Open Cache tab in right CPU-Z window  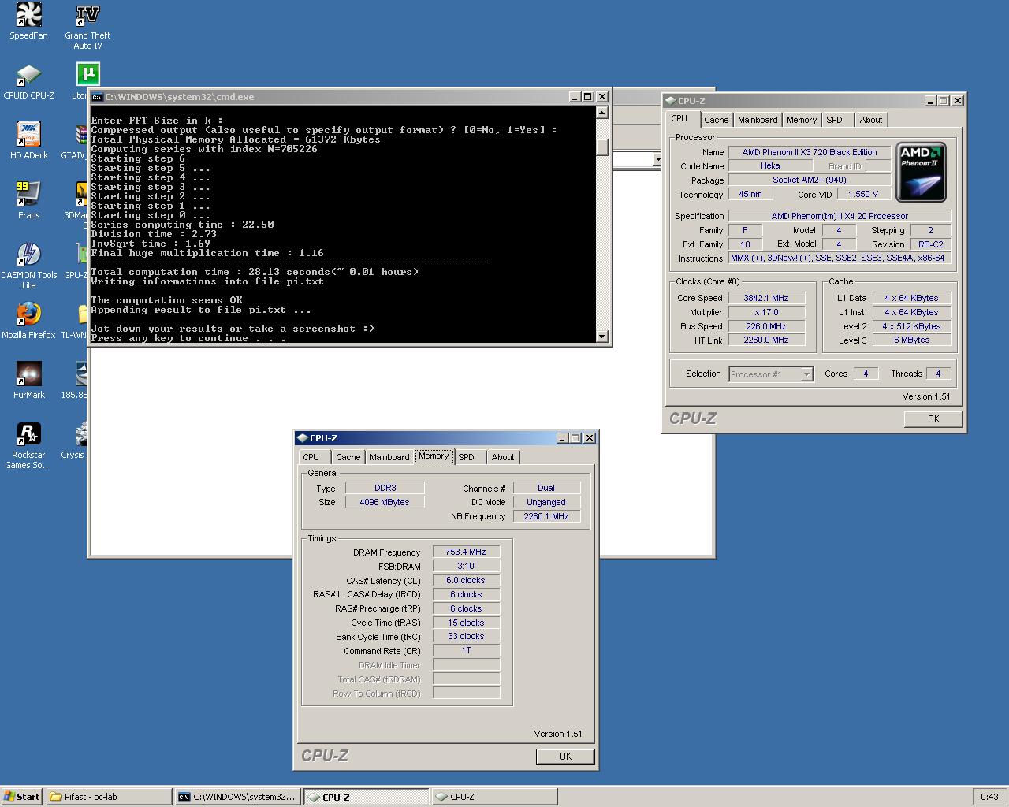tap(716, 120)
